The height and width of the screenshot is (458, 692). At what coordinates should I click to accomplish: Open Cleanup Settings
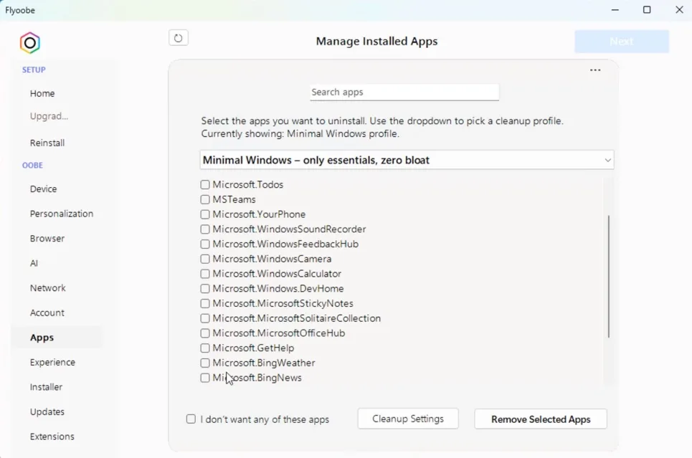coord(407,419)
